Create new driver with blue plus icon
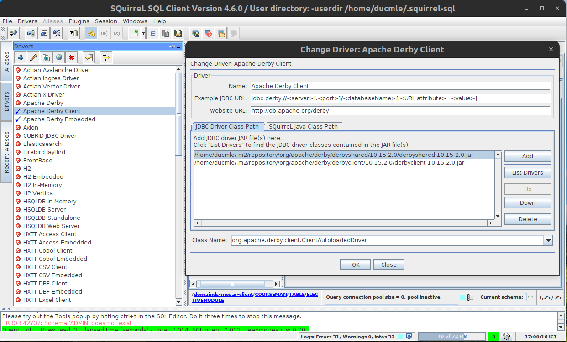 coord(21,57)
